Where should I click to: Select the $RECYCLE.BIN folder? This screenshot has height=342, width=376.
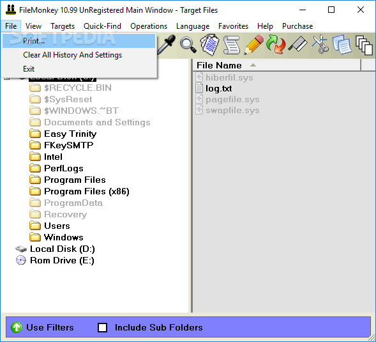(78, 88)
